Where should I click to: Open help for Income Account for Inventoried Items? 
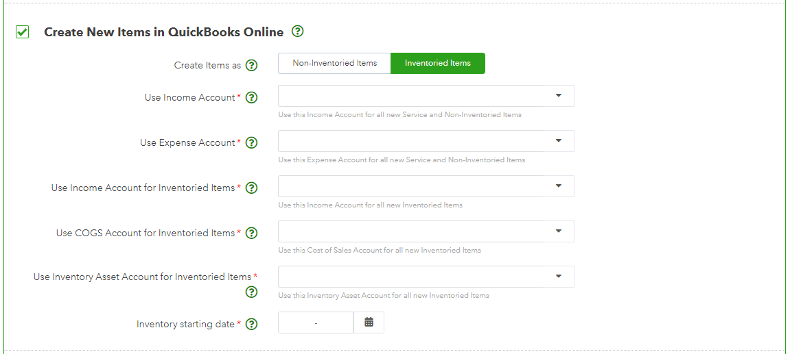(x=251, y=188)
